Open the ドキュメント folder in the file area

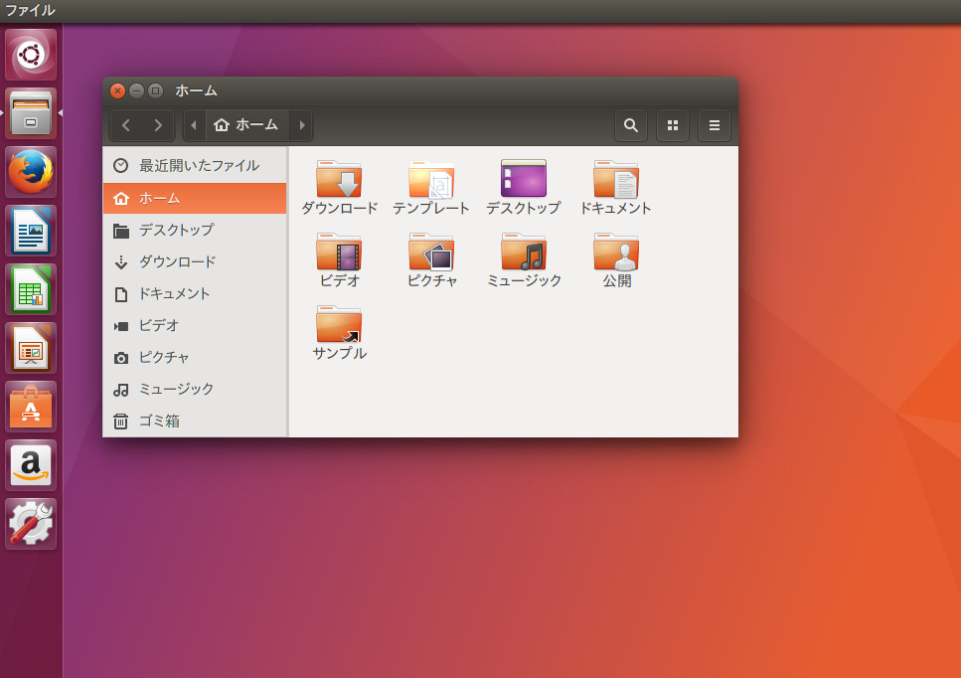coord(615,181)
